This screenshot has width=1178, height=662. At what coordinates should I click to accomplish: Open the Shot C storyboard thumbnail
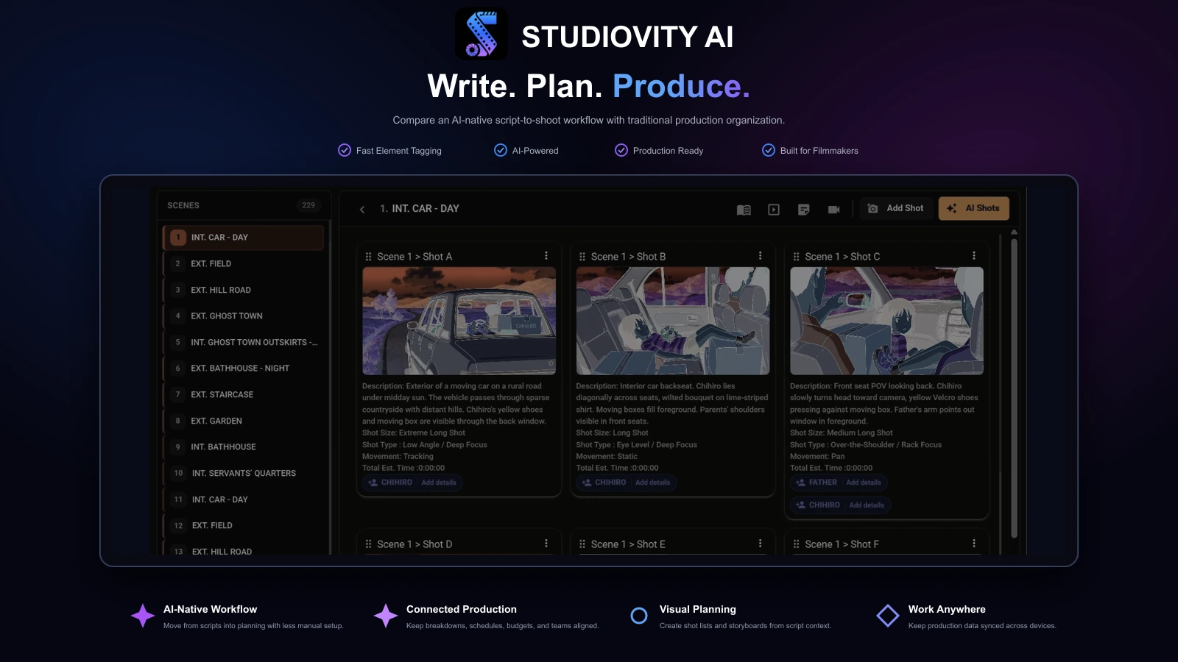point(886,321)
